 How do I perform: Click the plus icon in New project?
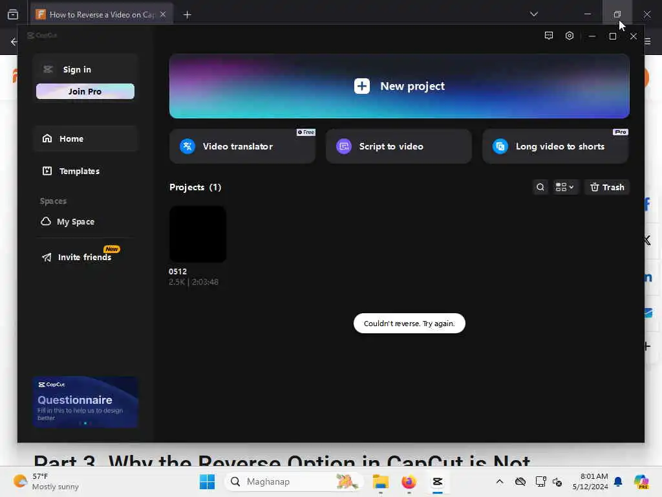(x=362, y=86)
